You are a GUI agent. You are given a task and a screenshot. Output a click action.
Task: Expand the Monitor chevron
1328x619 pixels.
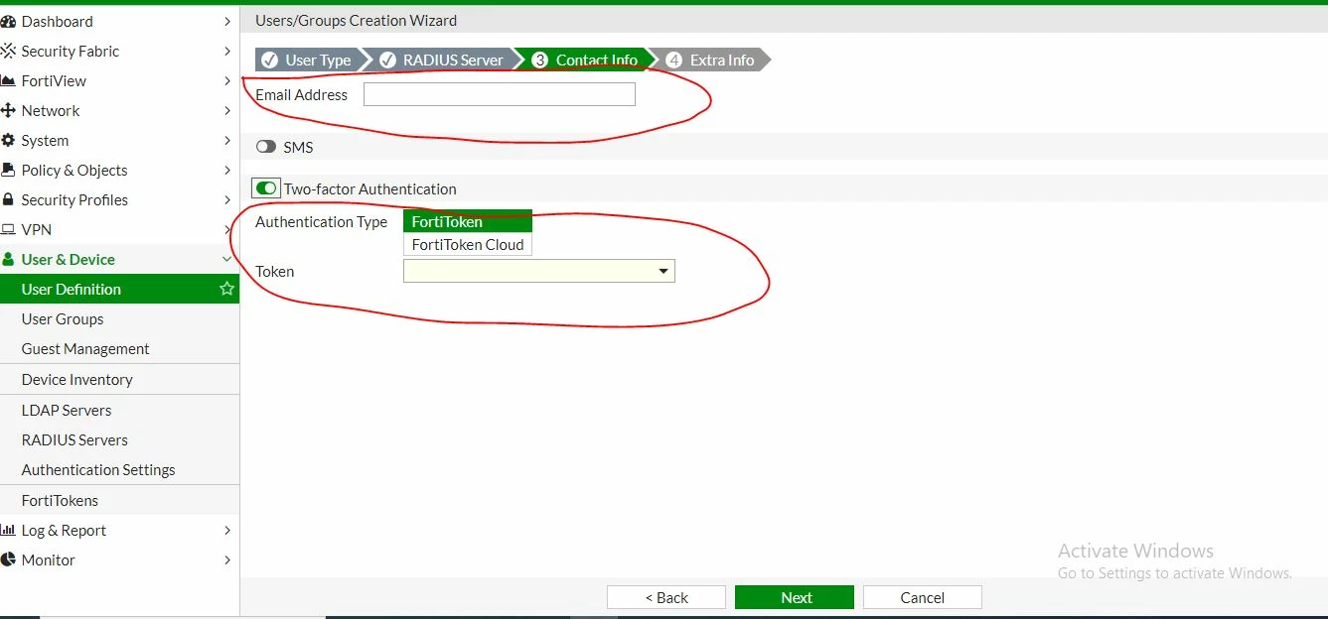point(227,559)
